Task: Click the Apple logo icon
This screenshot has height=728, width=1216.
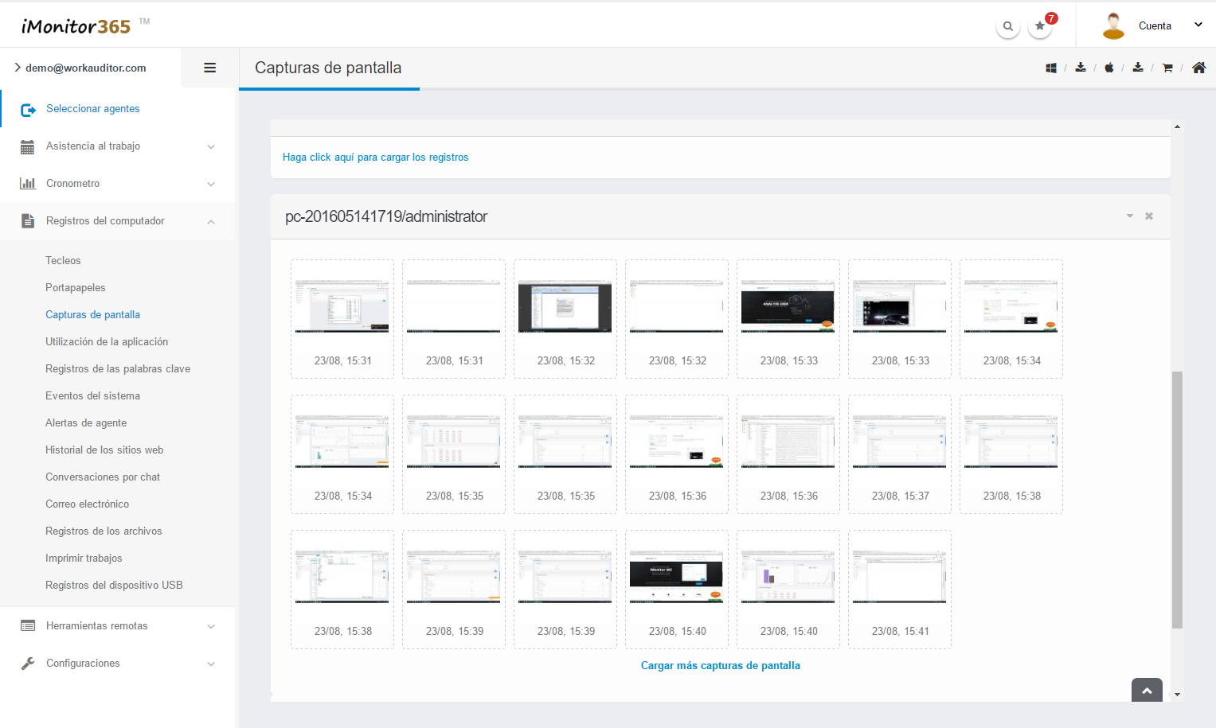Action: pos(1108,68)
